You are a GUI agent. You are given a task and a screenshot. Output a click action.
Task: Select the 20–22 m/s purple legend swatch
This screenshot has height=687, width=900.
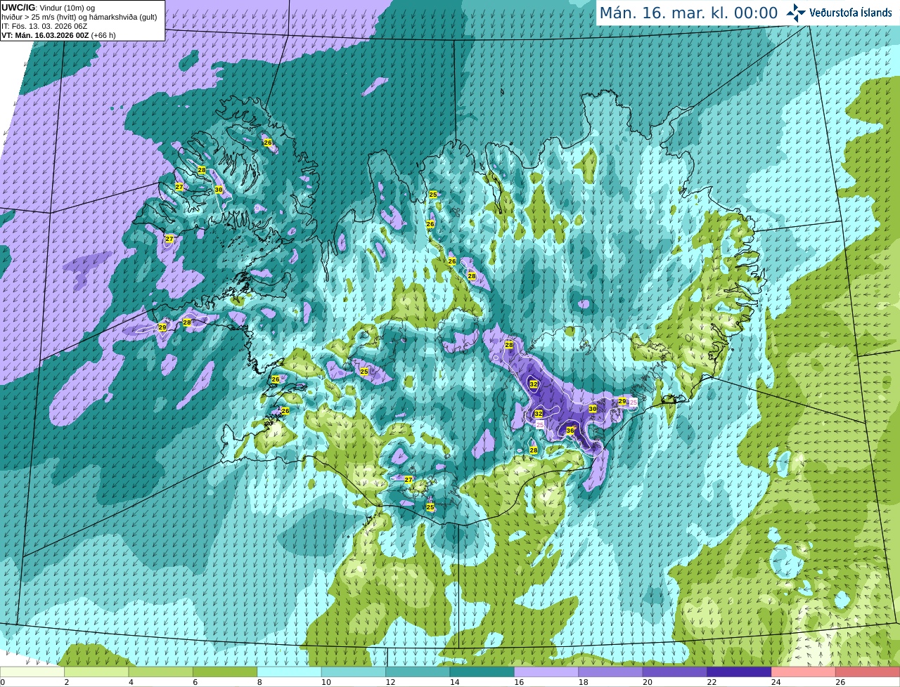[675, 672]
